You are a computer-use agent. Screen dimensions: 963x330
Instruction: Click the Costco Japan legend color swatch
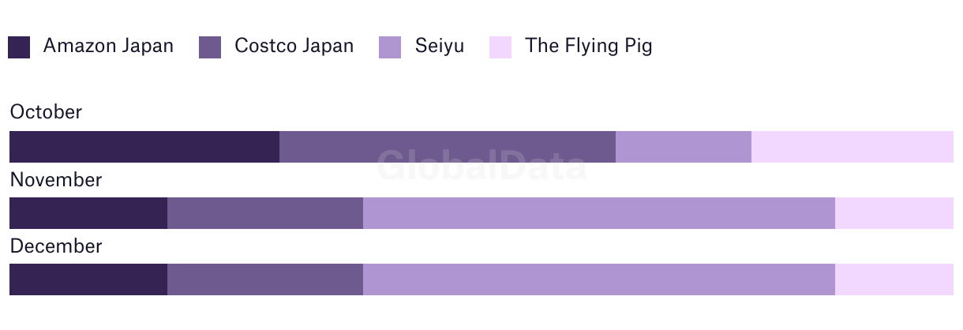pyautogui.click(x=210, y=47)
